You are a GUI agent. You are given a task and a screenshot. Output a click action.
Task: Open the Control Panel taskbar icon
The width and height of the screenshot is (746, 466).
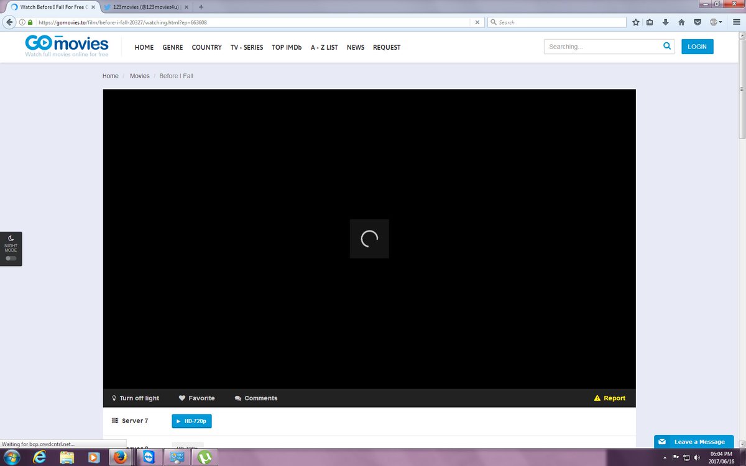point(177,457)
